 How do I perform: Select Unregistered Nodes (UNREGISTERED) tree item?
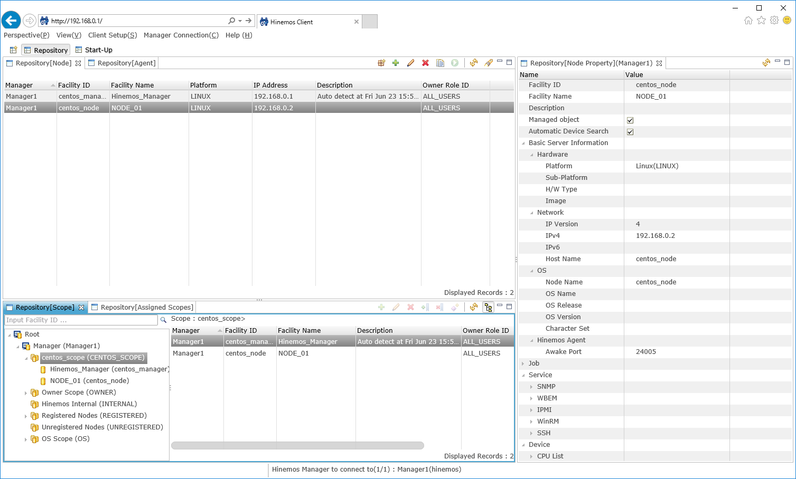[102, 427]
